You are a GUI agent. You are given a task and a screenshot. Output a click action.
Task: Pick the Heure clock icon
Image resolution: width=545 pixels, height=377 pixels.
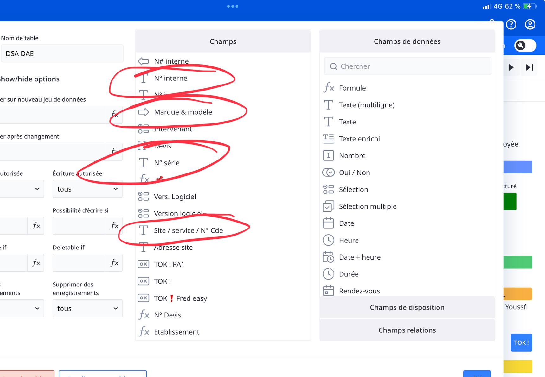pos(329,240)
